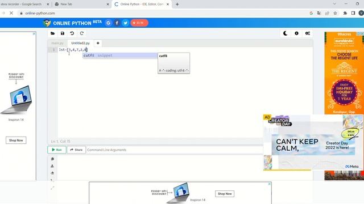View site info via the lock icon
The height and width of the screenshot is (204, 364).
pos(22,13)
